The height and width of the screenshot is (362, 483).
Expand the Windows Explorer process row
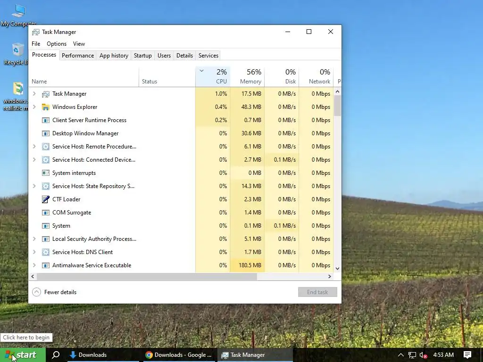coord(34,107)
